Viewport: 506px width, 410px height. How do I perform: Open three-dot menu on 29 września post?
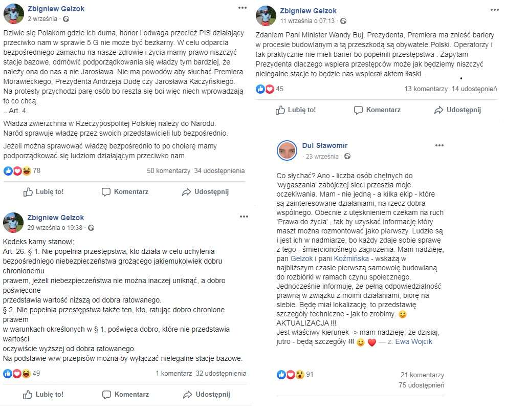[x=244, y=217]
